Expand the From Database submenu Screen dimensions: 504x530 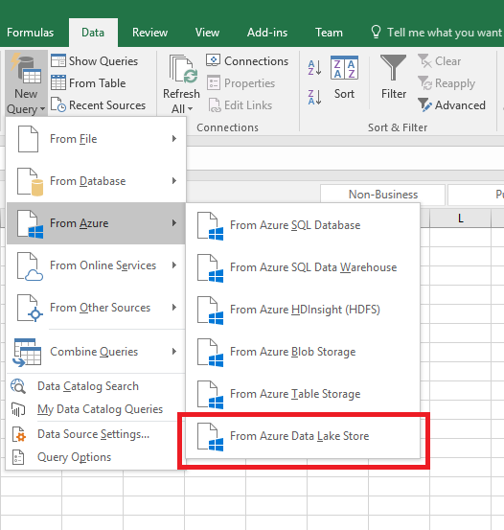96,181
